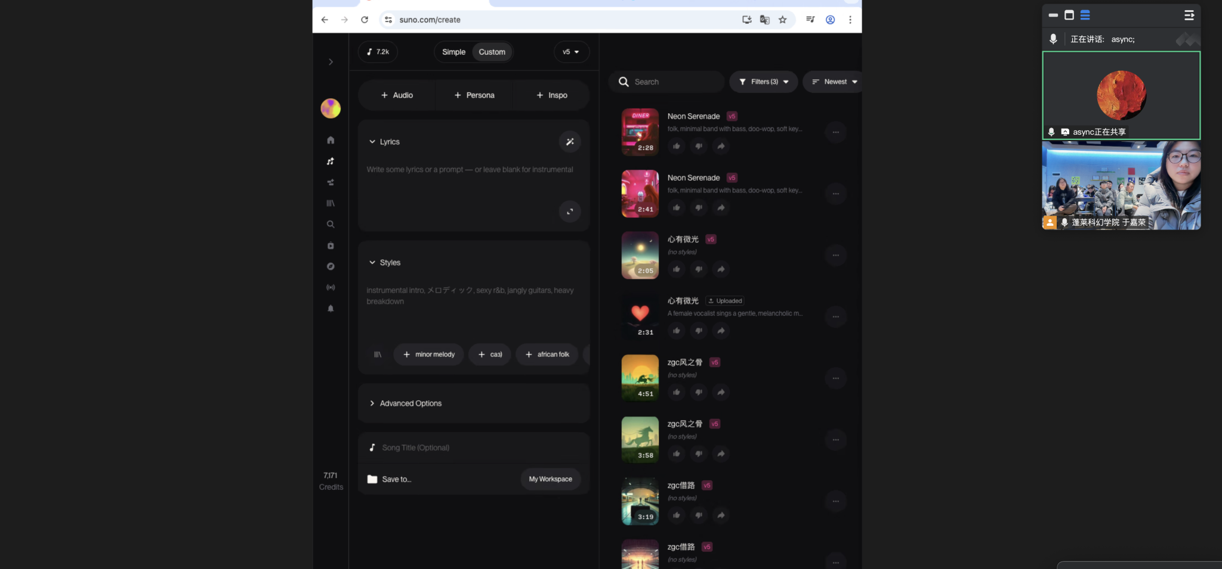Dislike the second Neon Serenade track

699,207
